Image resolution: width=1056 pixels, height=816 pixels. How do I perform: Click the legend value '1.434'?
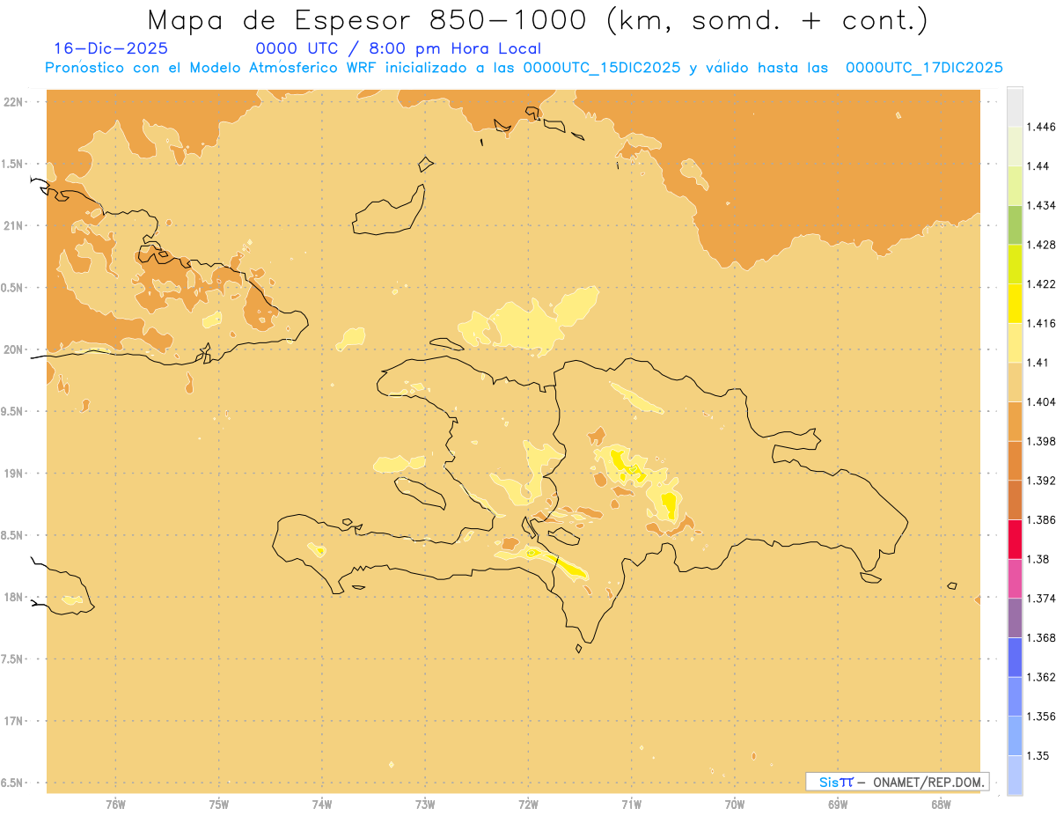pyautogui.click(x=1041, y=205)
